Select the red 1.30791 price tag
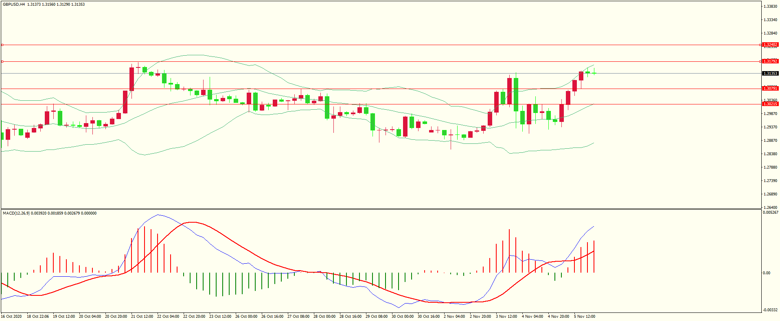Viewport: 780px width, 321px height. coord(770,89)
